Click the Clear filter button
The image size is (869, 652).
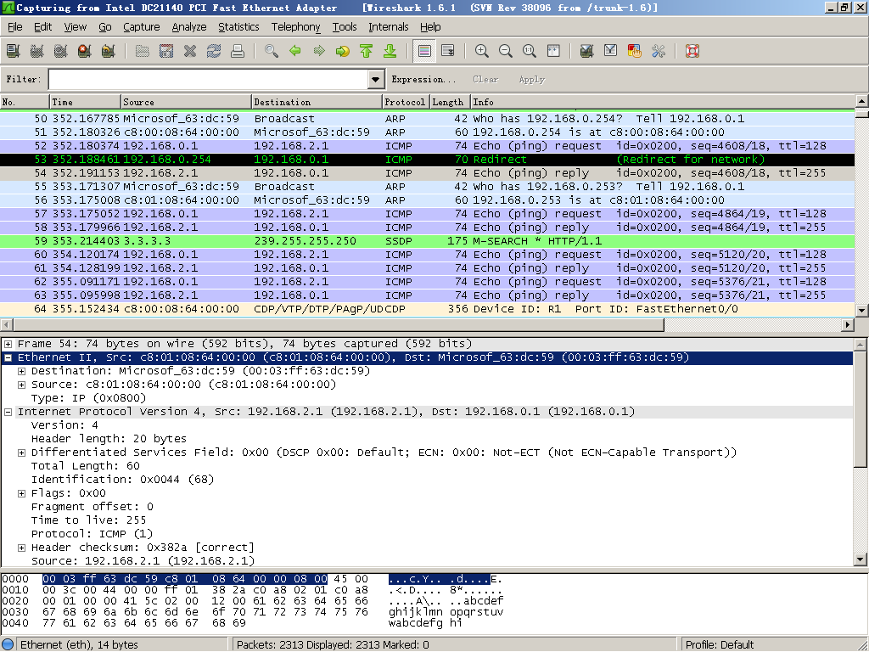coord(485,79)
